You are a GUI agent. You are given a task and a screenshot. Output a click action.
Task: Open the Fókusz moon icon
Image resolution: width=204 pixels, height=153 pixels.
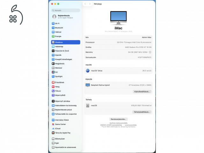point(53,91)
